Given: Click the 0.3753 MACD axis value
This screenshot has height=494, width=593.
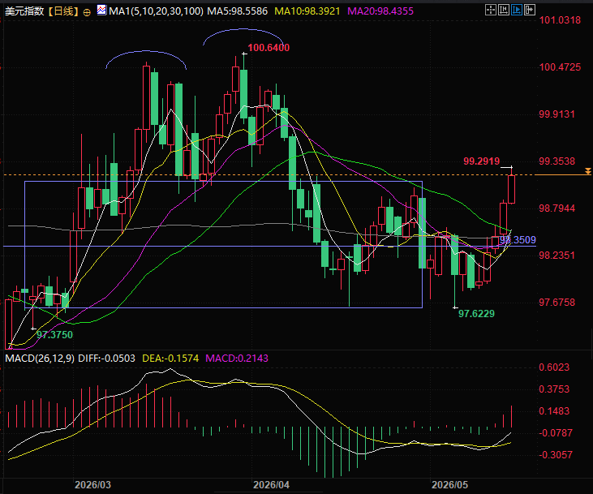Looking at the screenshot, I should pos(554,389).
